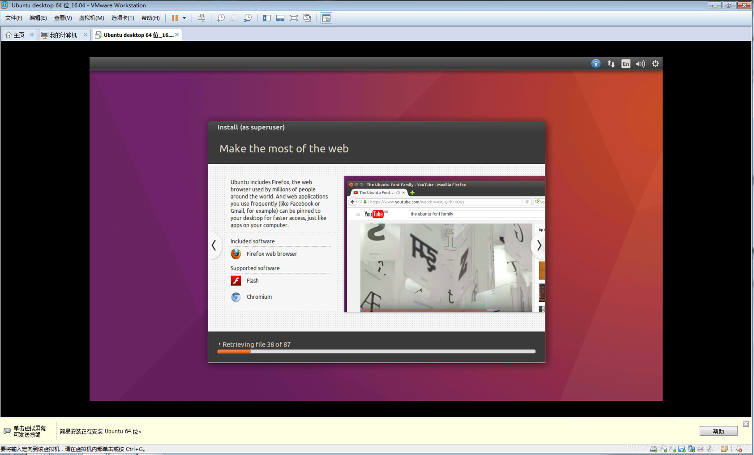754x455 pixels.
Task: Click the Ctrl+G hint in status bar
Action: [135, 449]
